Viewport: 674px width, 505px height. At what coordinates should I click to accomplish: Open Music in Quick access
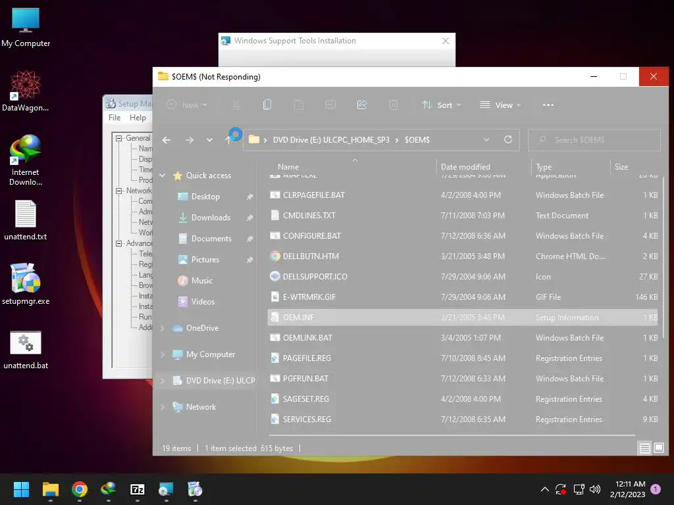(201, 281)
